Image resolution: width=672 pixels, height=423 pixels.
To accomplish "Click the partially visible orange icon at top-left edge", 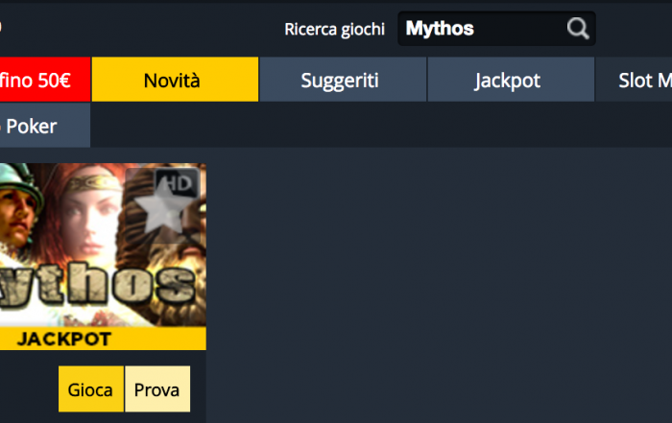I will [x=0, y=27].
